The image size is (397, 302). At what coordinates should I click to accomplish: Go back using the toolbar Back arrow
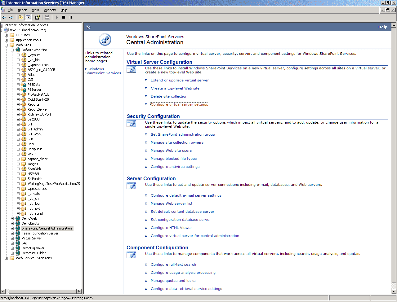pyautogui.click(x=4, y=17)
